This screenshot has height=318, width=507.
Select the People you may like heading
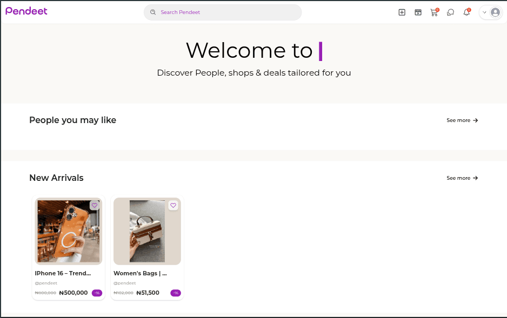(72, 120)
